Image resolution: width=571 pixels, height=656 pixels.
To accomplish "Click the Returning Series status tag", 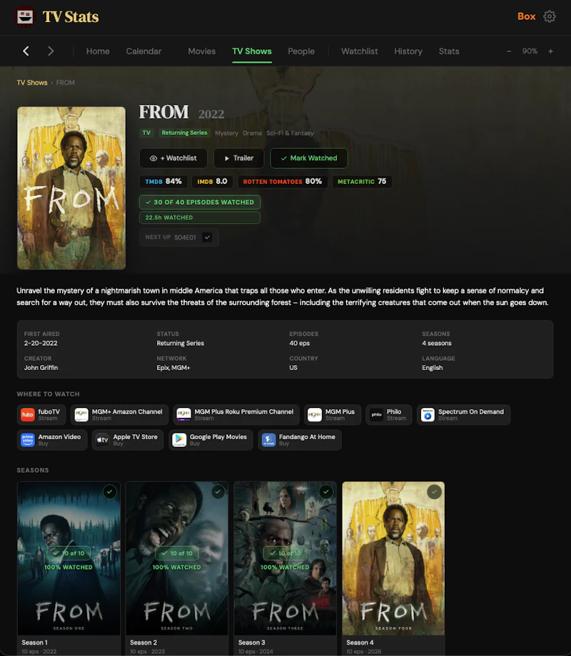I will tap(184, 133).
